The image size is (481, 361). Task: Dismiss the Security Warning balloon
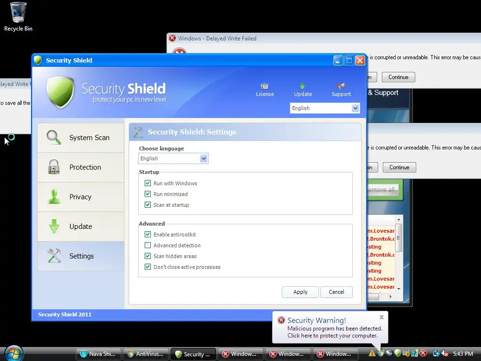pos(381,317)
